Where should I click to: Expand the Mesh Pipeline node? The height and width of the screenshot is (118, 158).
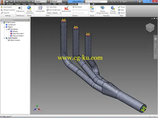[x=4, y=38]
